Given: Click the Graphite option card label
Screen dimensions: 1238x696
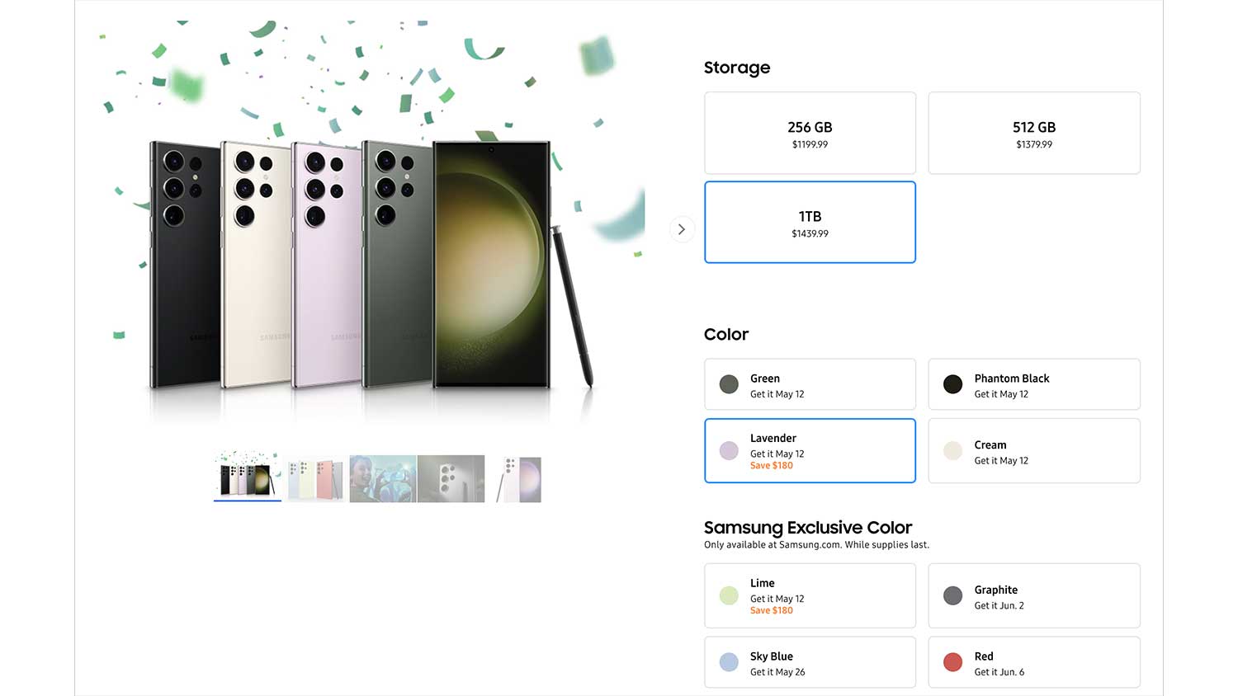Looking at the screenshot, I should [995, 590].
